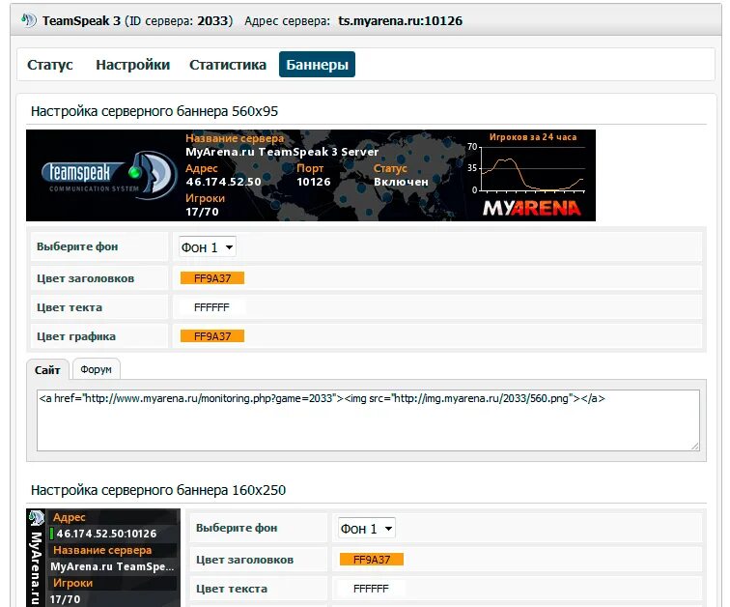Open the Статистика tab
Image resolution: width=730 pixels, height=607 pixels.
coord(228,65)
